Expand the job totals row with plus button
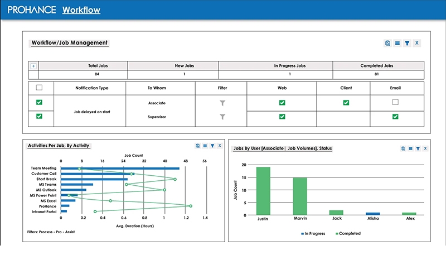The image size is (446, 279). (33, 66)
